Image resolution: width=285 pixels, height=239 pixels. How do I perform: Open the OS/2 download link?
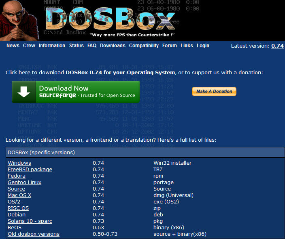tap(14, 202)
